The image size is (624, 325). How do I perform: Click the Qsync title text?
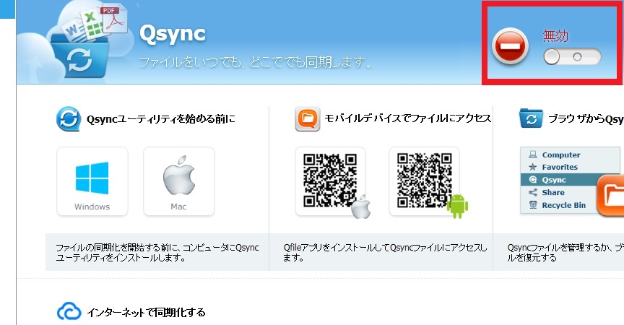pos(173,34)
